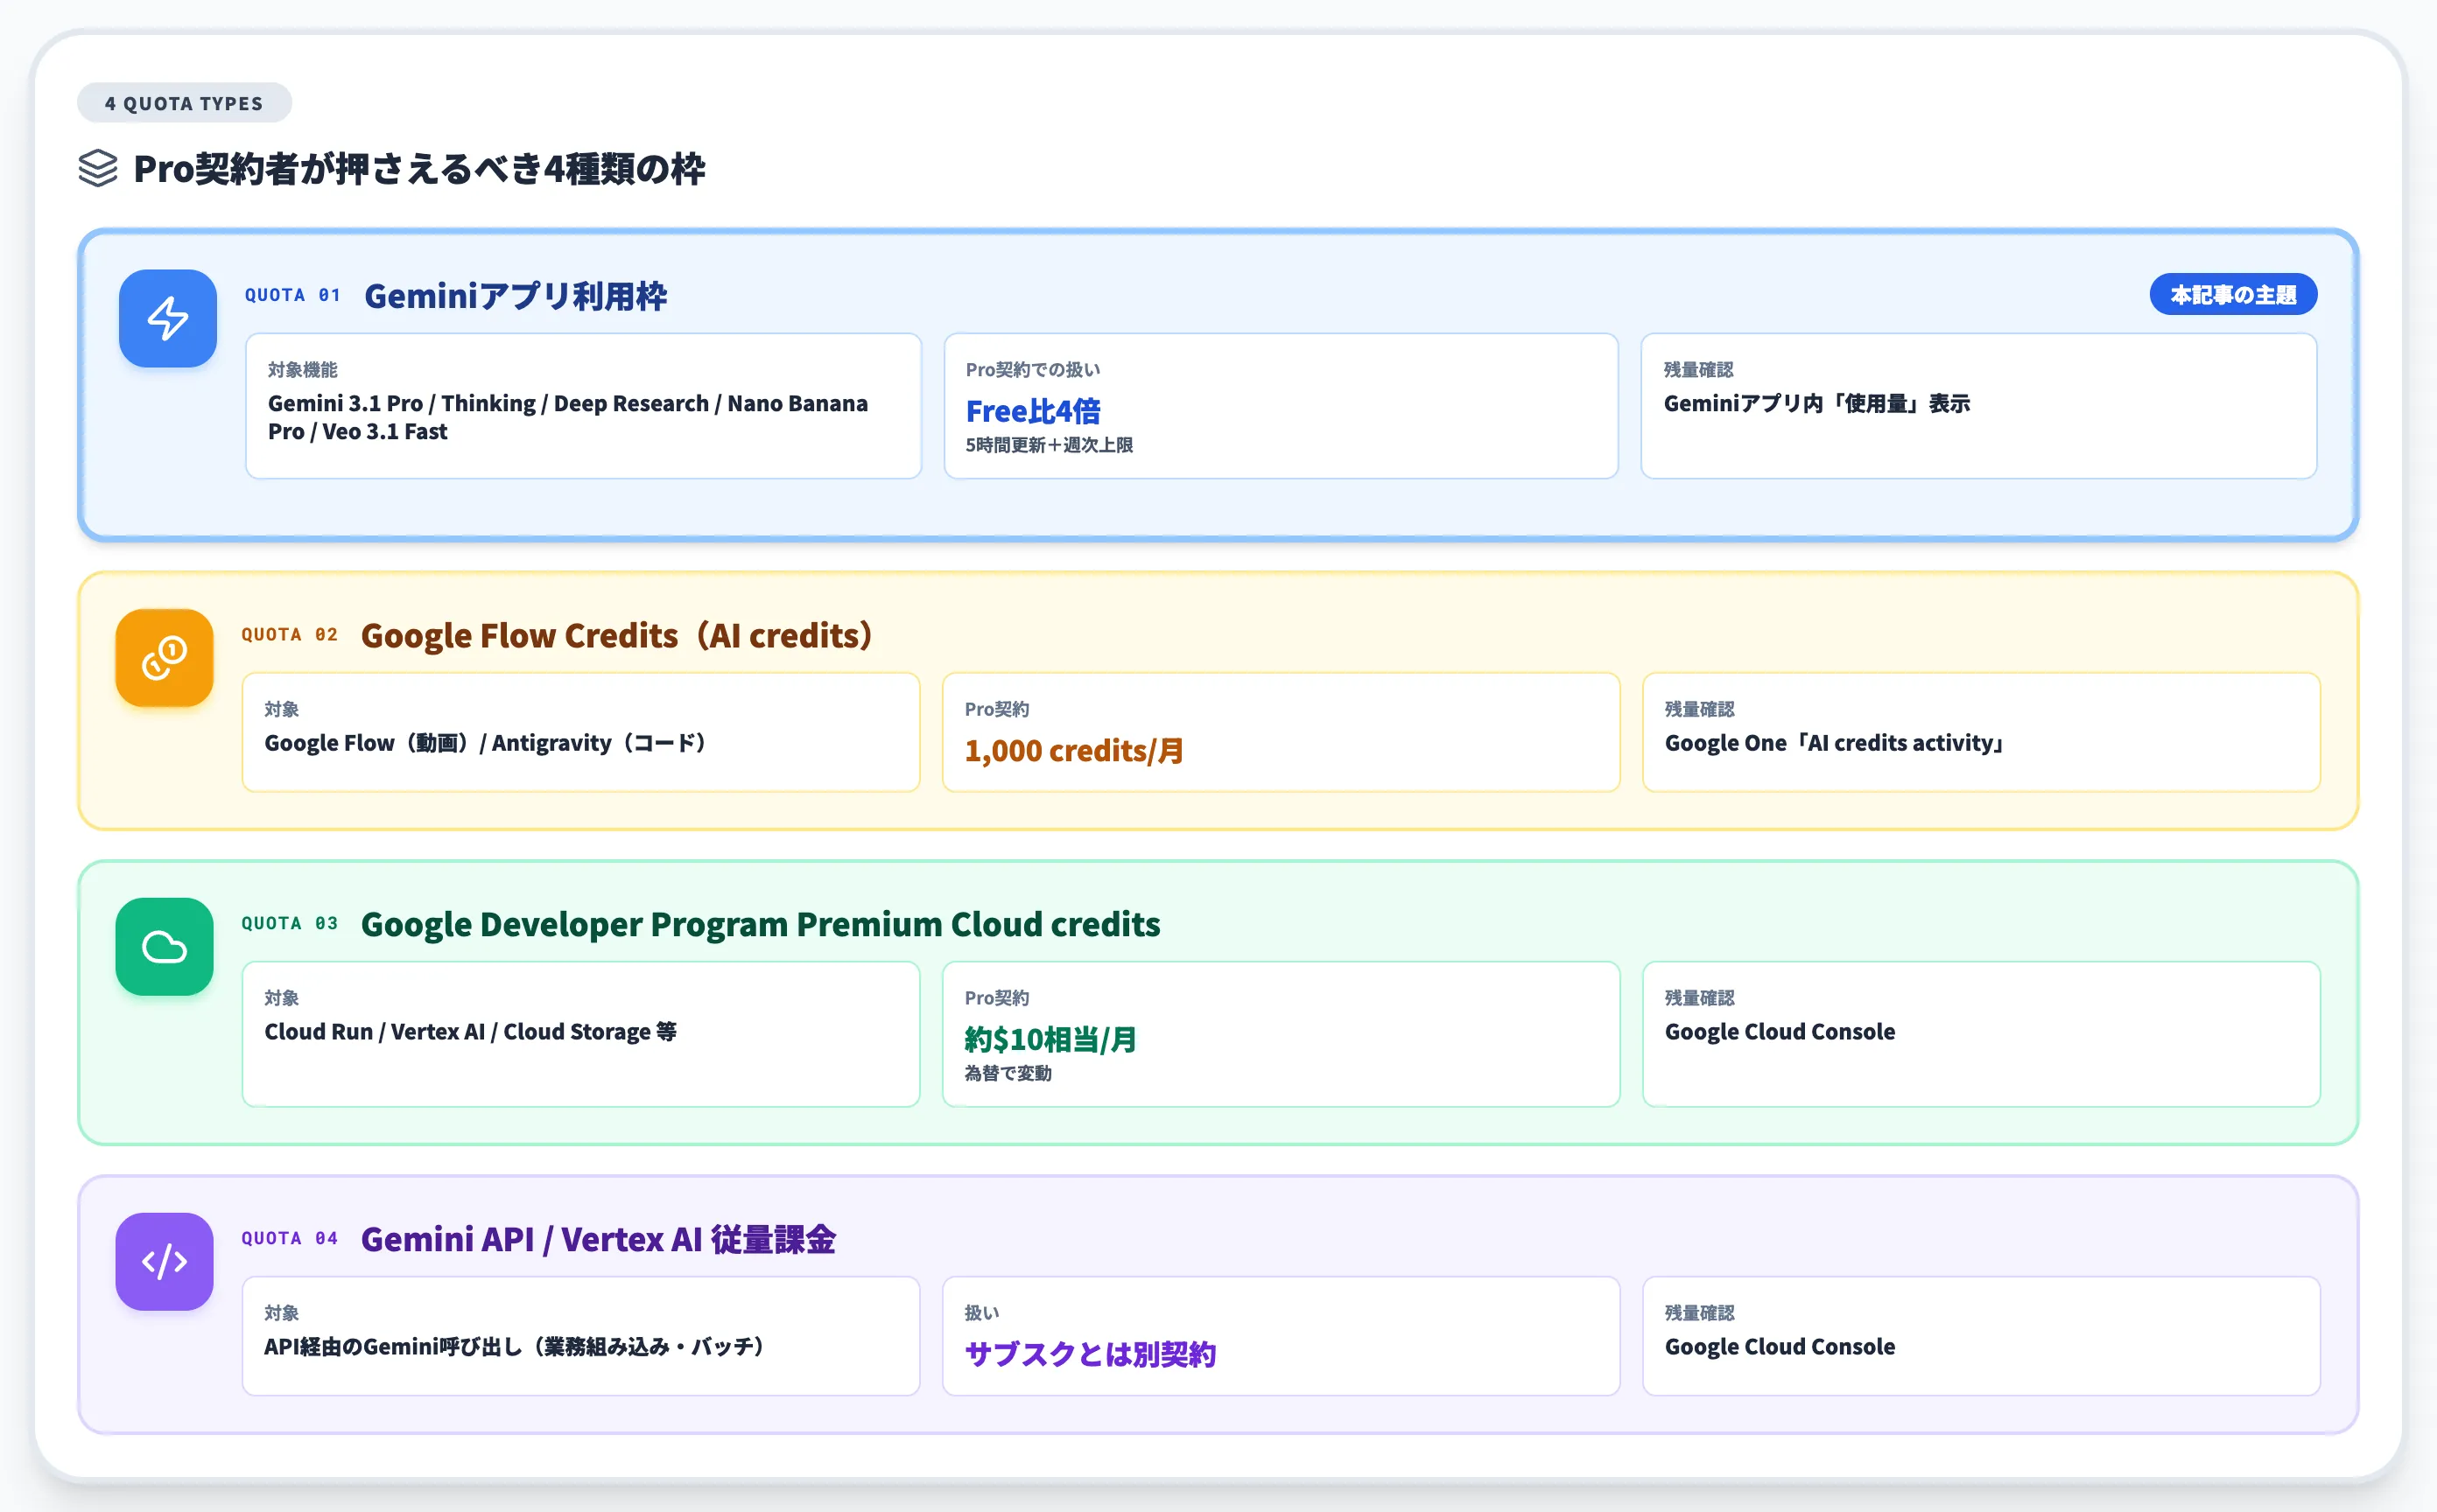Click the Free比4倍 value

click(x=1032, y=411)
